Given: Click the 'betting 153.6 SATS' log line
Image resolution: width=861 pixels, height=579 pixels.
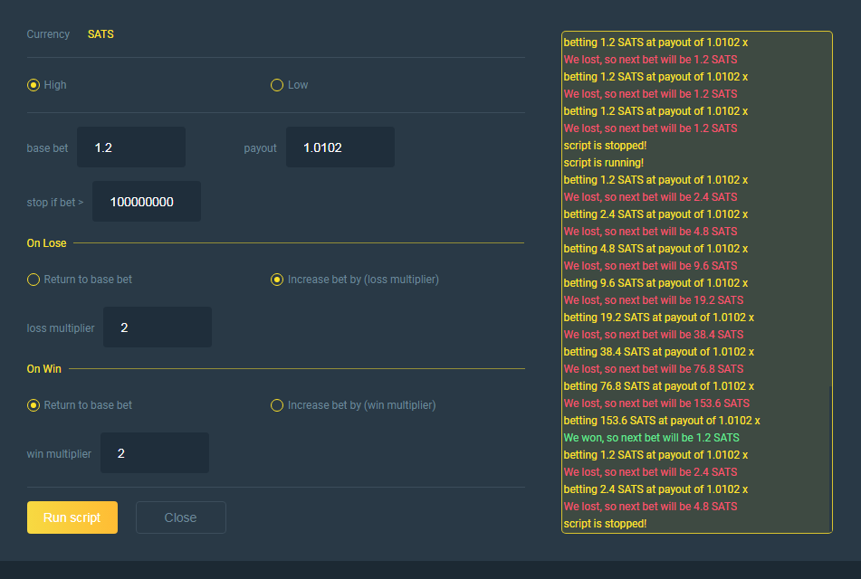Looking at the screenshot, I should (661, 421).
